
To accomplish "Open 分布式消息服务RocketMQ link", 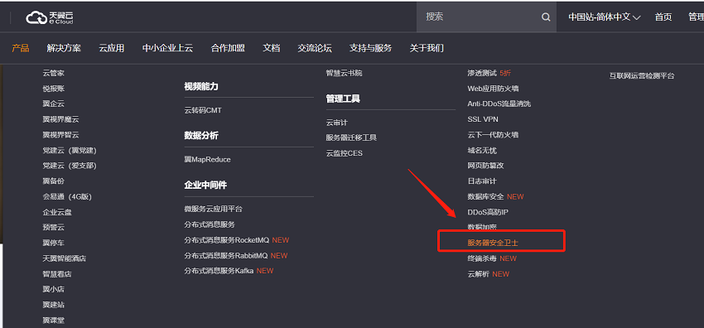I will pos(227,240).
